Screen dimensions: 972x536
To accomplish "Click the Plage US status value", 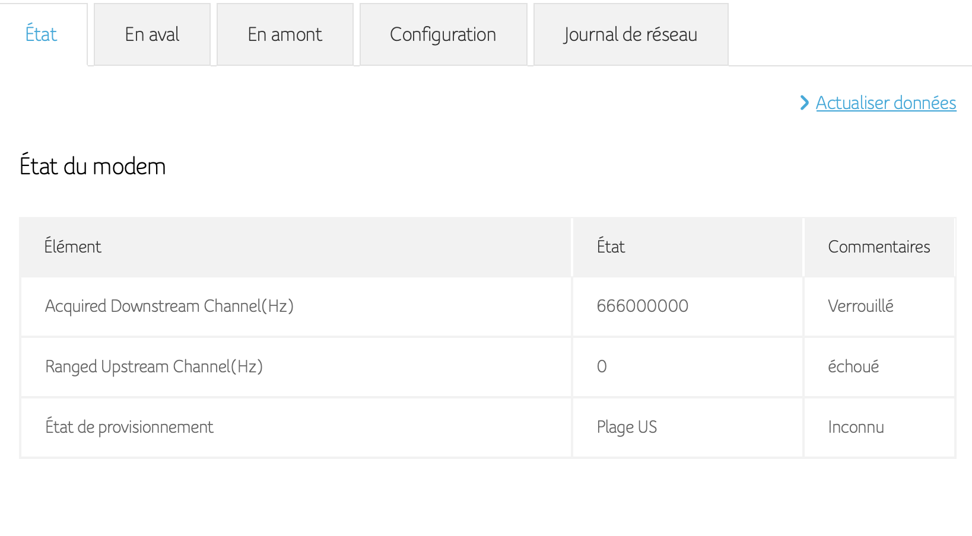I will [x=627, y=427].
